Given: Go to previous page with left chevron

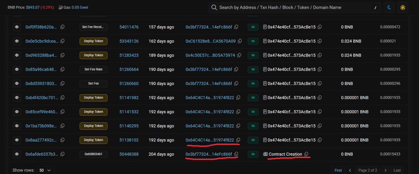Looking at the screenshot, I should point(350,170).
